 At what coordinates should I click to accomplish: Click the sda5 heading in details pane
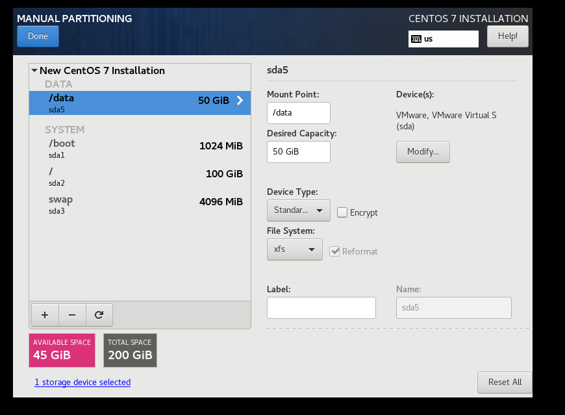[277, 70]
